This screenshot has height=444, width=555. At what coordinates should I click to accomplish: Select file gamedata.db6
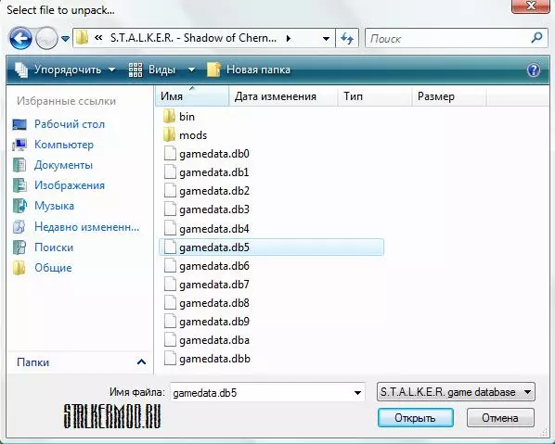(207, 266)
